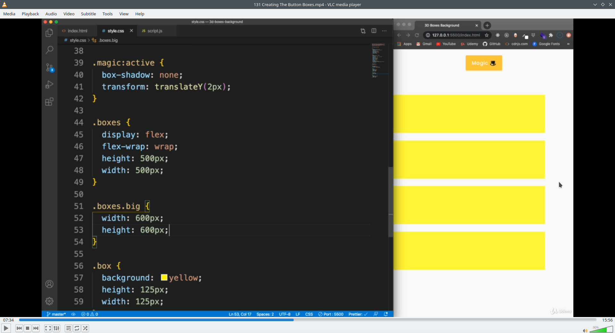The height and width of the screenshot is (333, 615).
Task: Click the browser forward arrow
Action: (x=408, y=35)
